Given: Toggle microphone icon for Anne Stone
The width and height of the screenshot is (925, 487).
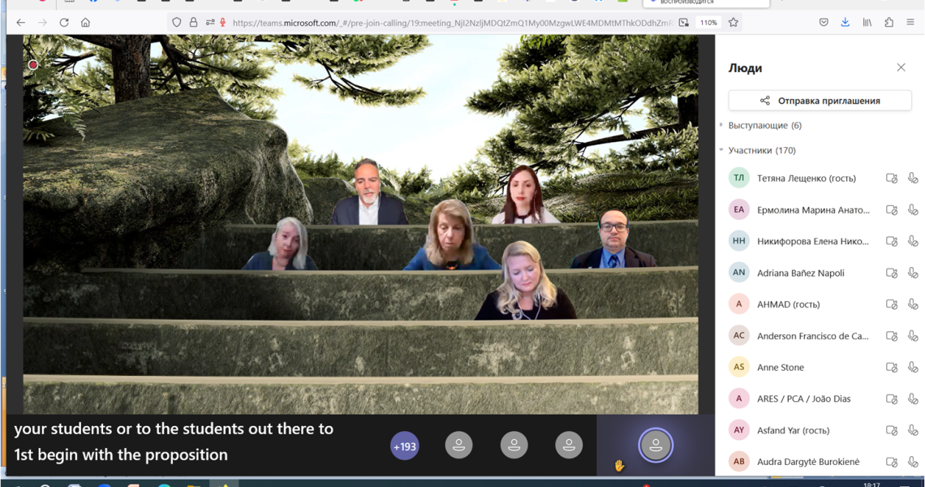Looking at the screenshot, I should pos(913,367).
